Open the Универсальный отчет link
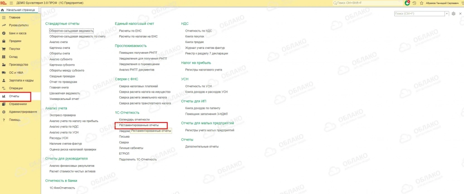The height and width of the screenshot is (194, 464). [x=64, y=99]
